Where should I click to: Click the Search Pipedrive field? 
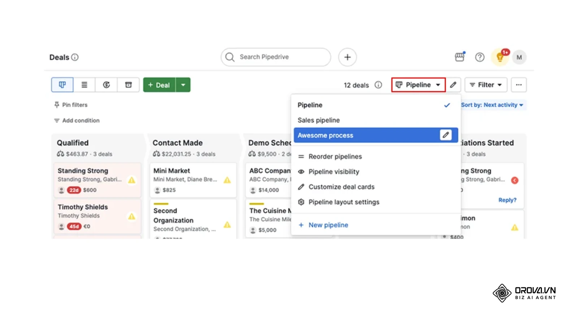point(276,57)
